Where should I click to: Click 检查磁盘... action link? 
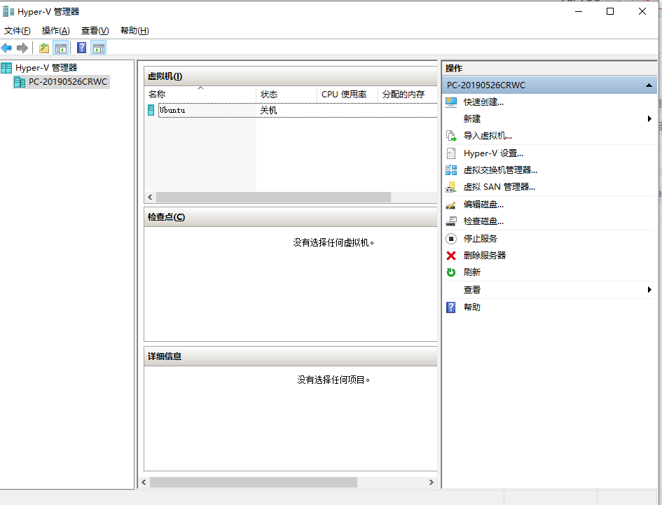(483, 221)
